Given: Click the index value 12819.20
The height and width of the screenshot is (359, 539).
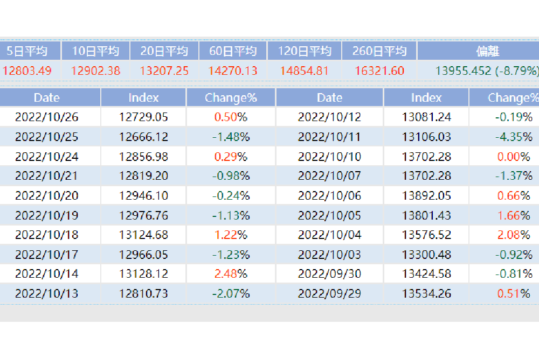Looking at the screenshot, I should [x=143, y=175].
